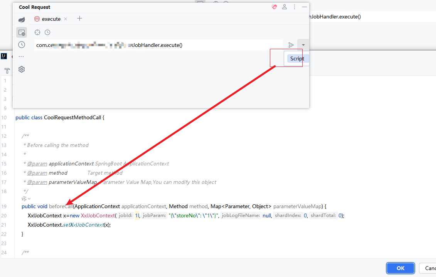436x277 pixels.
Task: Click the Spring leaf icon in sidebar
Action: point(22,20)
